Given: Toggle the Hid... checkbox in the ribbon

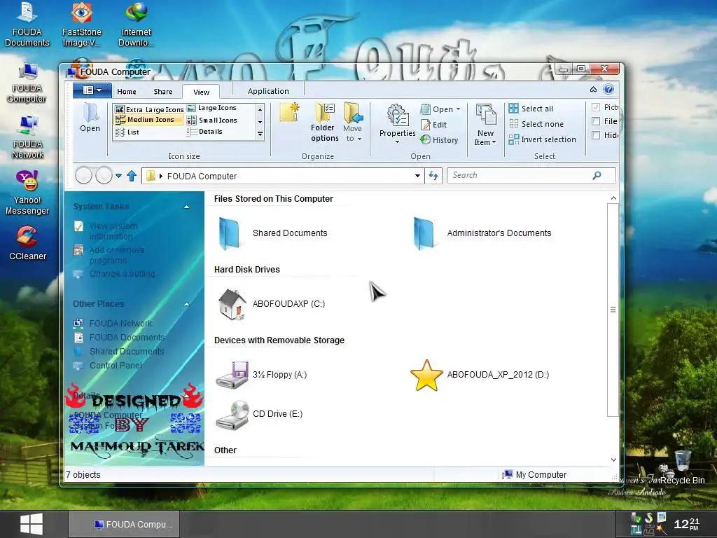Looking at the screenshot, I should tap(596, 135).
